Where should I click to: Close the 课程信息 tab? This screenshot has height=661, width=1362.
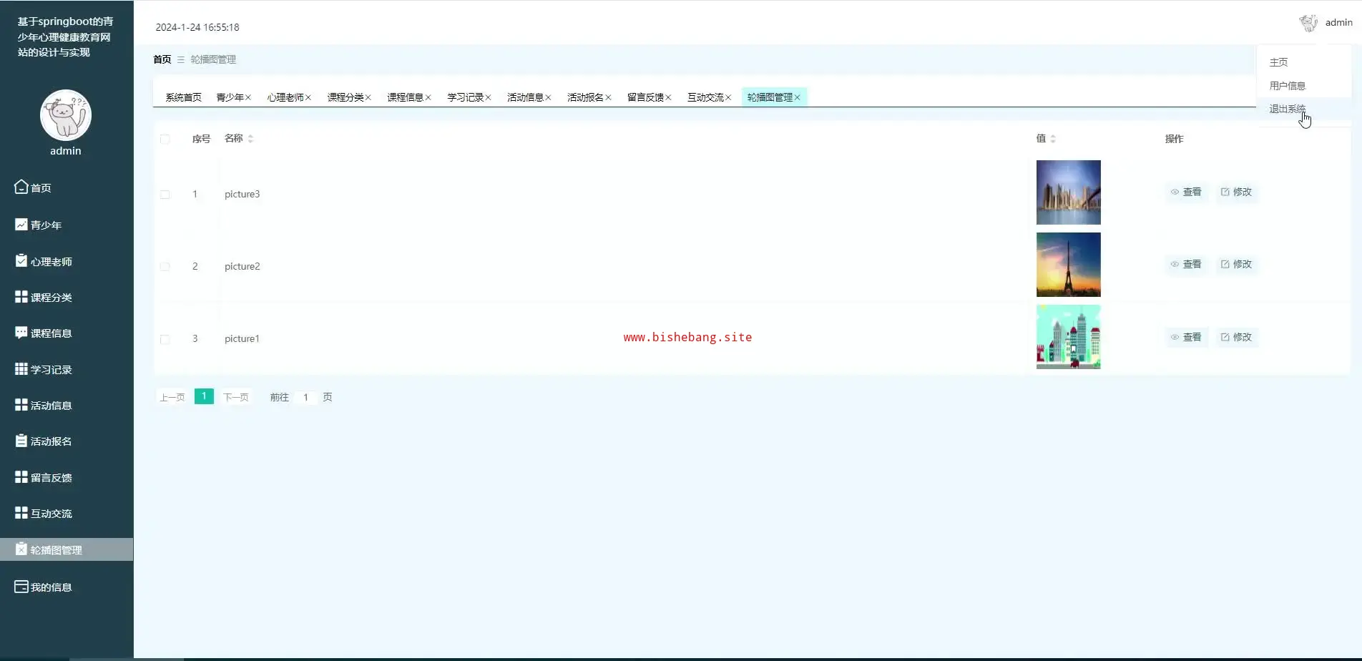click(428, 97)
